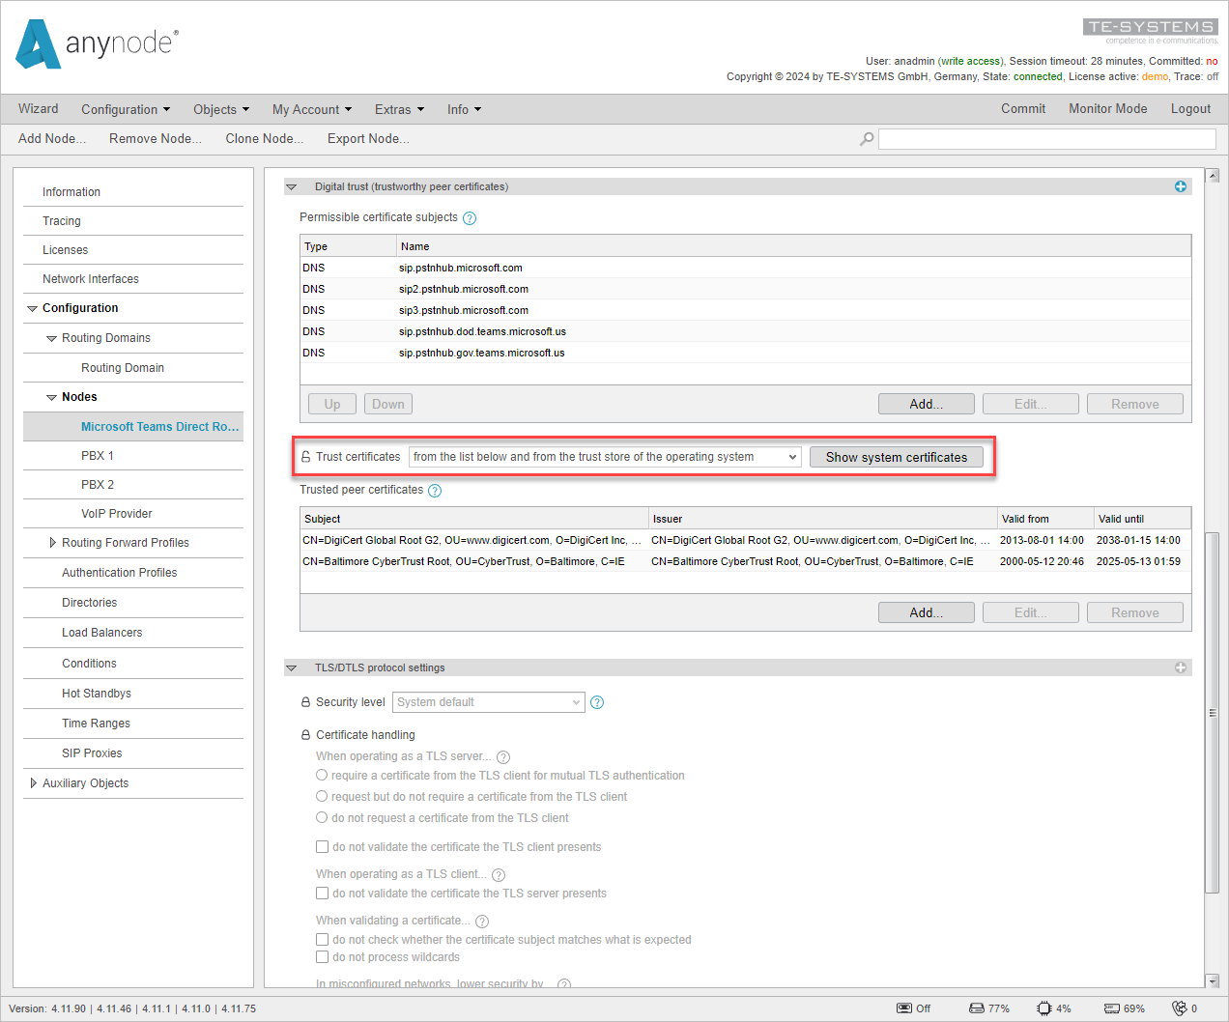Viewport: 1229px width, 1022px height.
Task: Open the Extras menu
Action: pos(399,109)
